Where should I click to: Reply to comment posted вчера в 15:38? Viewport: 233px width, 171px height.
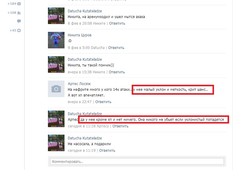pyautogui.click(x=117, y=72)
